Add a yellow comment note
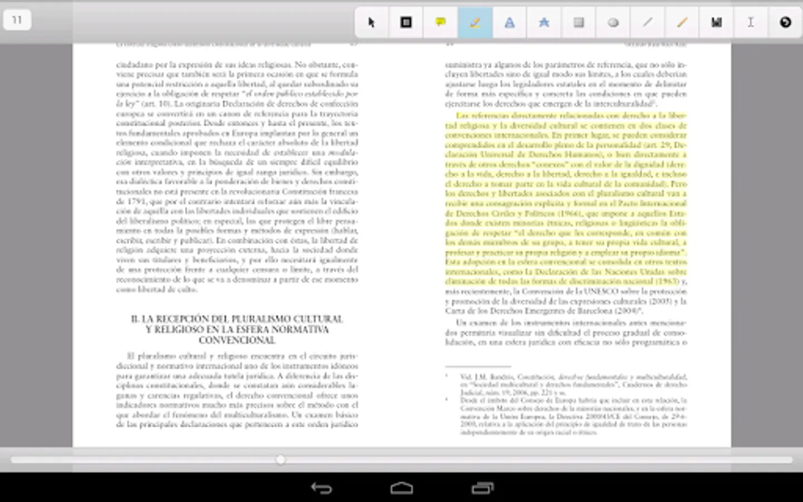This screenshot has height=502, width=803. 441,23
